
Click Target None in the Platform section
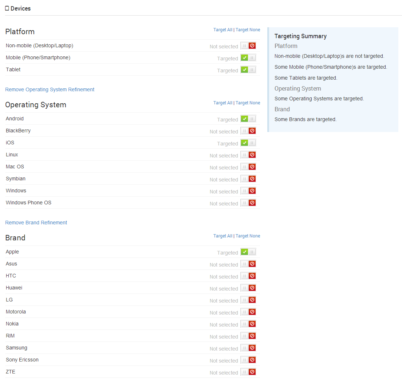point(248,30)
